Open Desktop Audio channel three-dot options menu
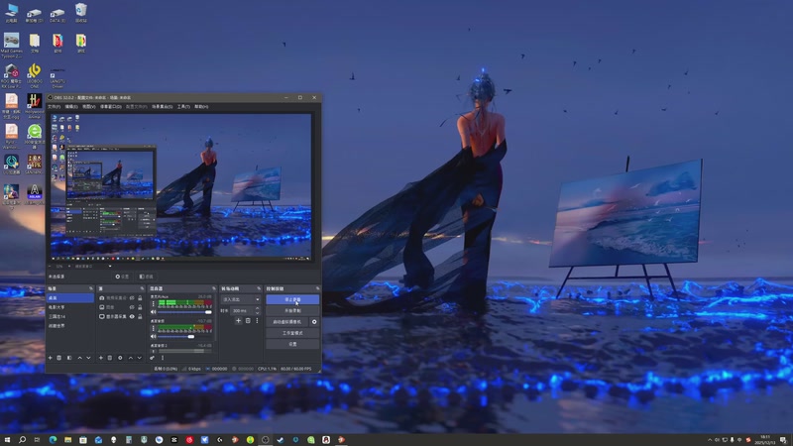793x446 pixels. 154,328
